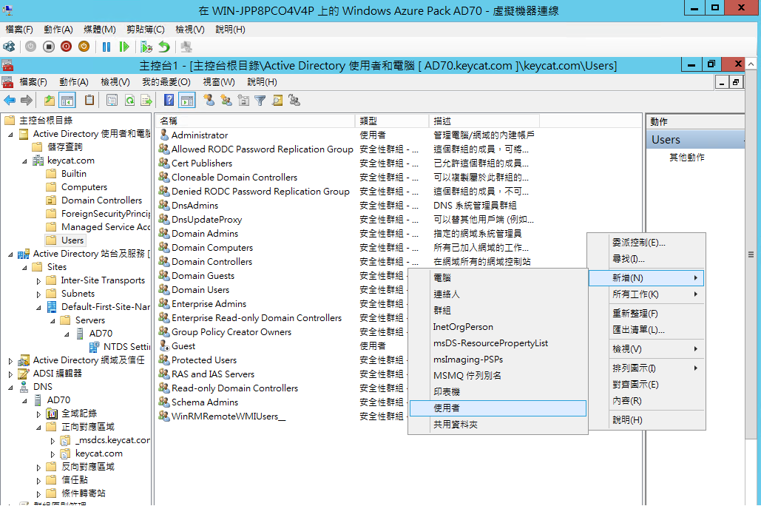The image size is (761, 506).
Task: Create new user via toolbar icon
Action: coord(209,101)
